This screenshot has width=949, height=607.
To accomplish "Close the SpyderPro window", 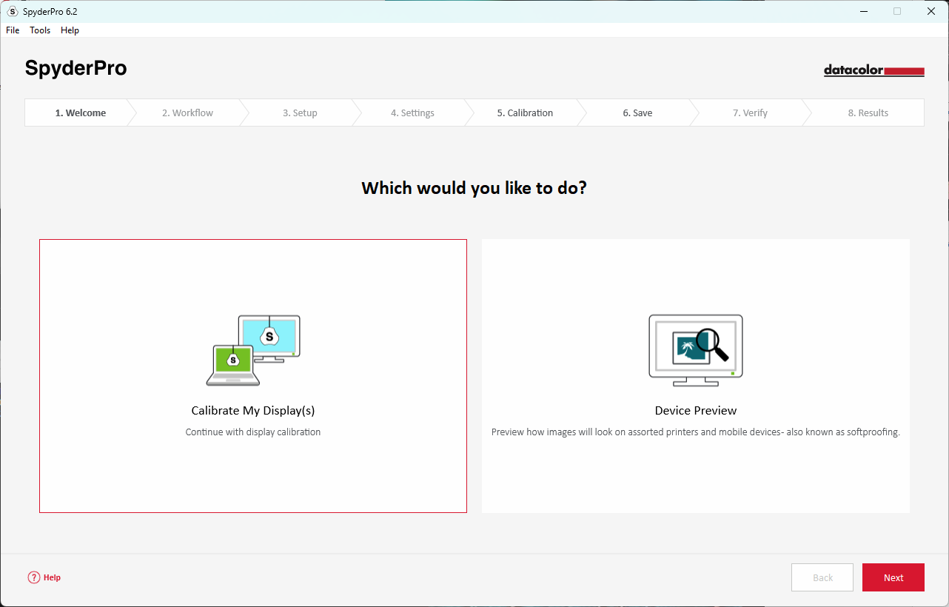I will pyautogui.click(x=931, y=11).
